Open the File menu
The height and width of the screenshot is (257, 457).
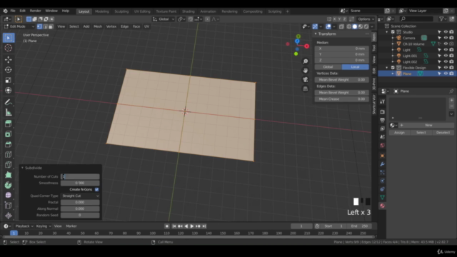[13, 11]
